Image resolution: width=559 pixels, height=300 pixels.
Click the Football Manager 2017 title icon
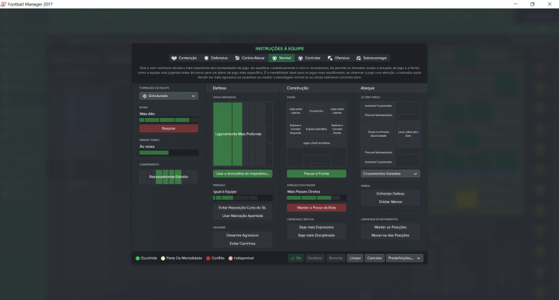[x=4, y=4]
